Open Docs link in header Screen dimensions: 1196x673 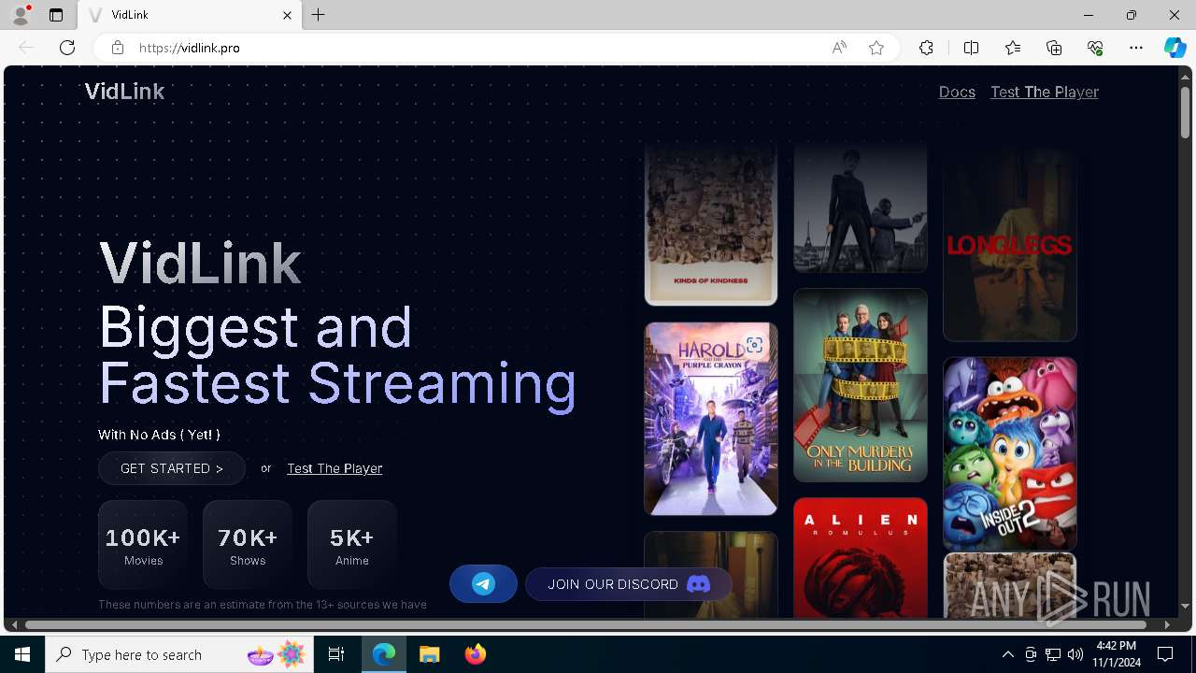point(957,92)
